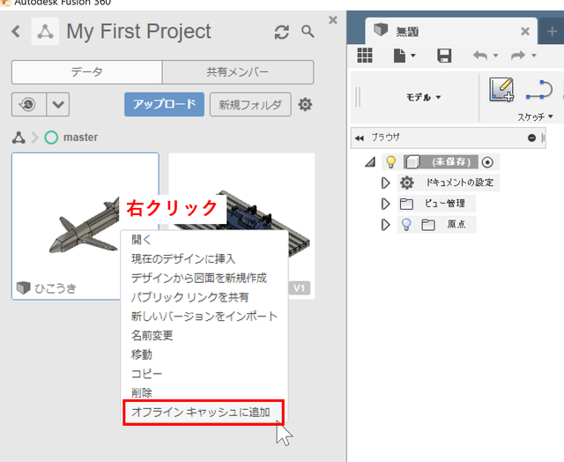
Task: Close the 無題 document tab
Action: click(525, 32)
